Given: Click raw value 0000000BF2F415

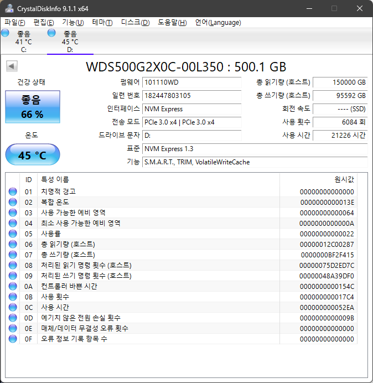Looking at the screenshot, I should [327, 255].
